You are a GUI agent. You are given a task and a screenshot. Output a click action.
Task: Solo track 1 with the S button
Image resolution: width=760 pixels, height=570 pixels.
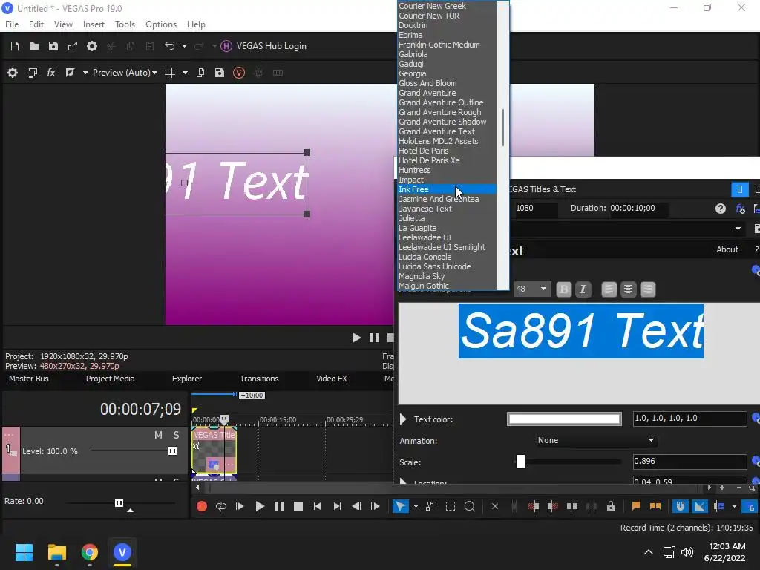click(x=176, y=435)
